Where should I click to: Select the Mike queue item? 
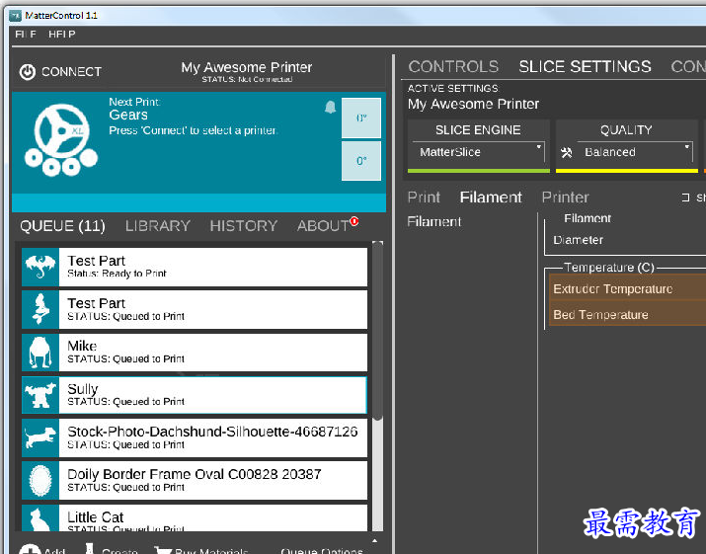coord(195,353)
